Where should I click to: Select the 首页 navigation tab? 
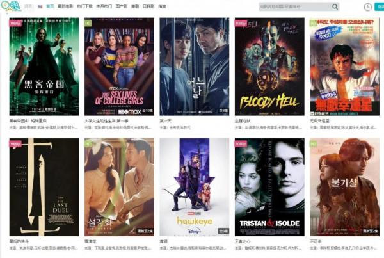50,6
